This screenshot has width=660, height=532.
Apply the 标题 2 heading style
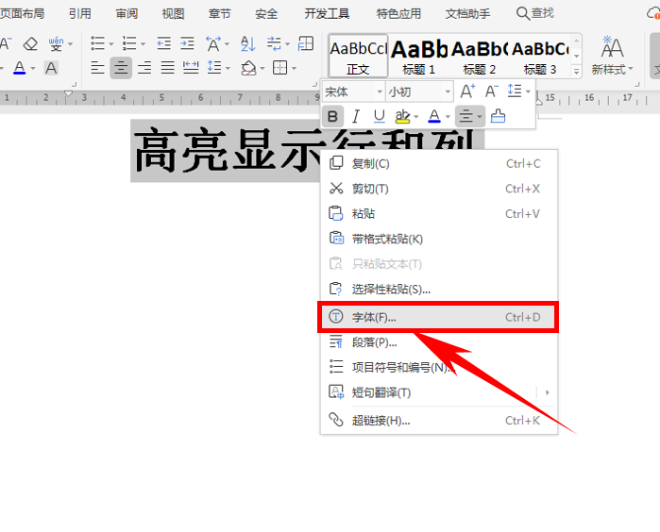pyautogui.click(x=479, y=56)
